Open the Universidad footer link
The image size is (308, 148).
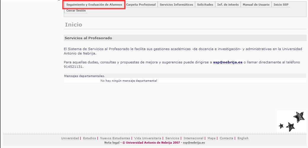point(70,138)
